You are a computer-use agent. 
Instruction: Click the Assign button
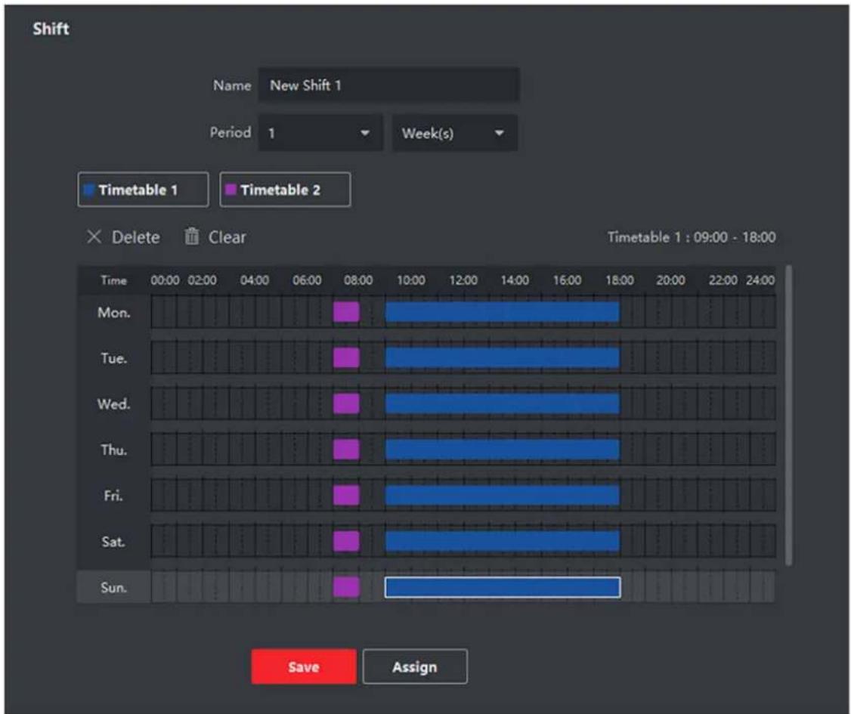pos(415,667)
